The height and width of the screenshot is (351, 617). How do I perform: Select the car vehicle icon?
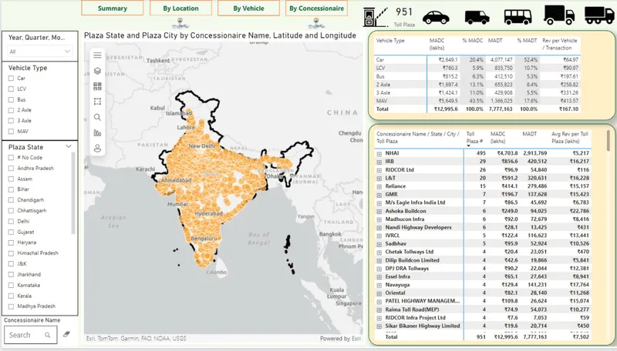click(x=436, y=18)
